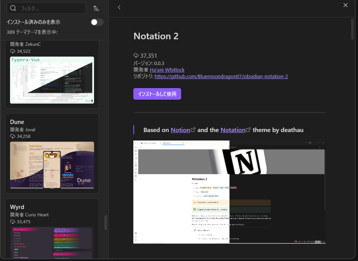Click the download icon beside 37,351
This screenshot has height=261, width=358.
click(136, 56)
